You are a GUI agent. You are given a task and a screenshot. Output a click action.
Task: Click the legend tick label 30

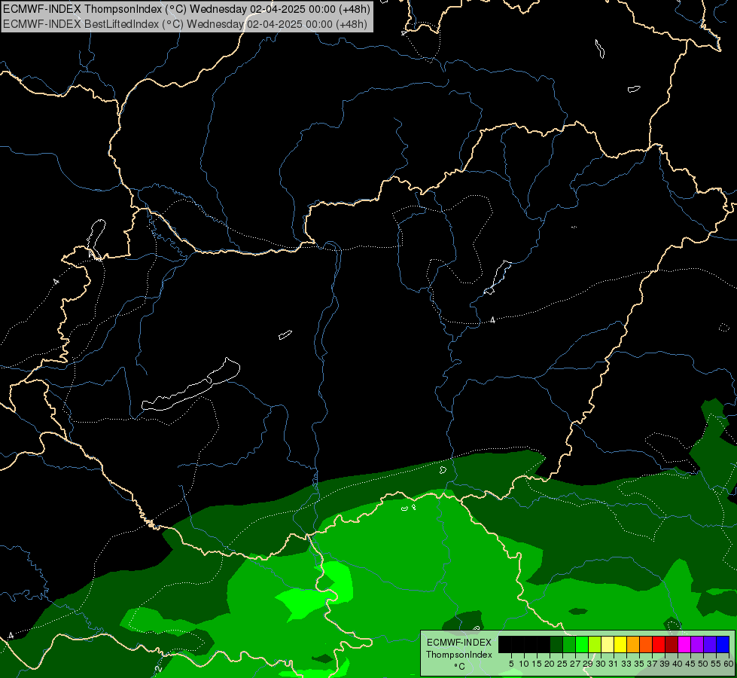[601, 664]
